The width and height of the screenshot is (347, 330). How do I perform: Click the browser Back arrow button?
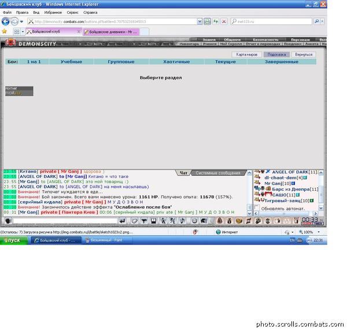tap(6, 21)
